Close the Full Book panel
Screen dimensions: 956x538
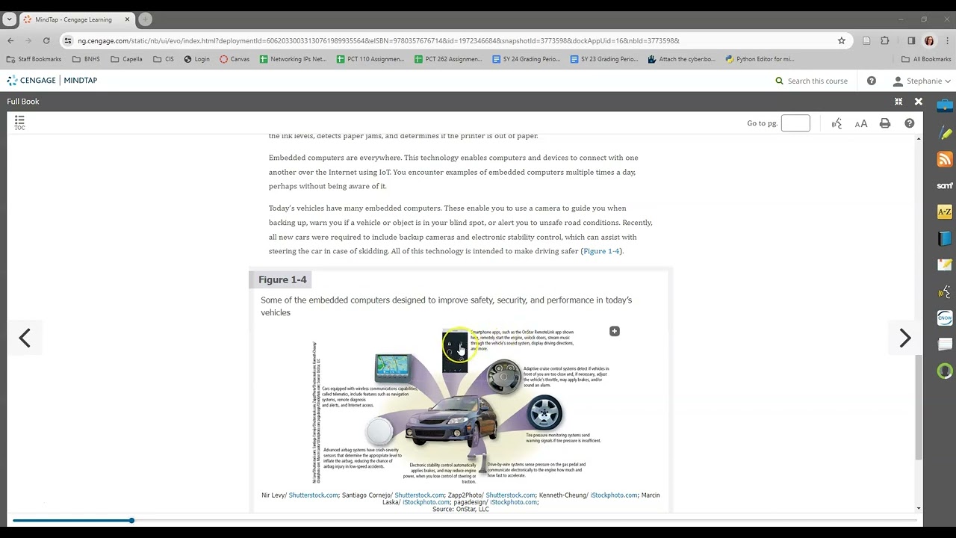click(x=919, y=102)
